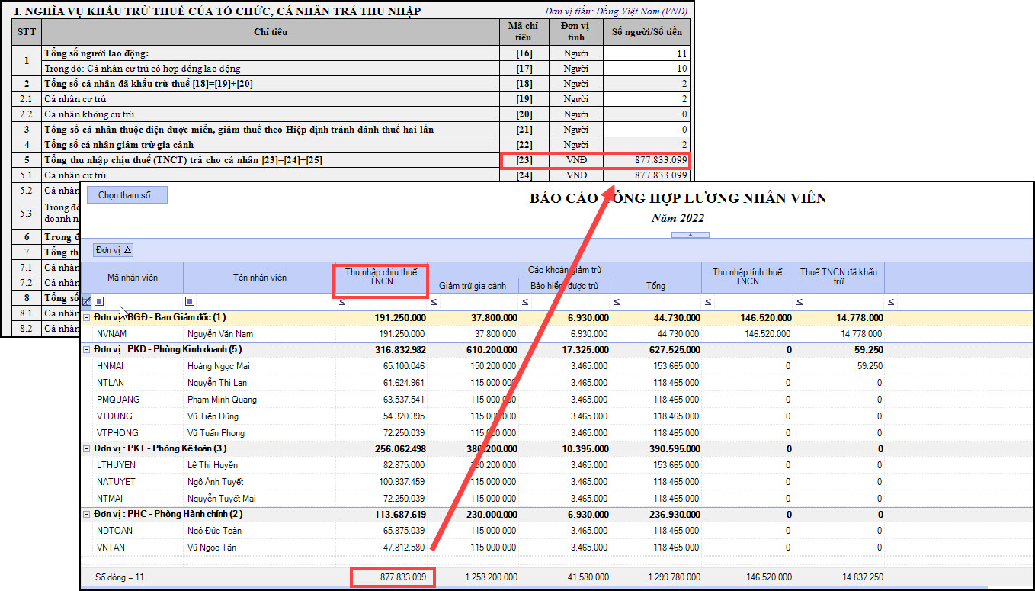The image size is (1035, 591).
Task: Click the ≤ filter icon under Giảm trừ gia cảnh
Action: [x=434, y=302]
